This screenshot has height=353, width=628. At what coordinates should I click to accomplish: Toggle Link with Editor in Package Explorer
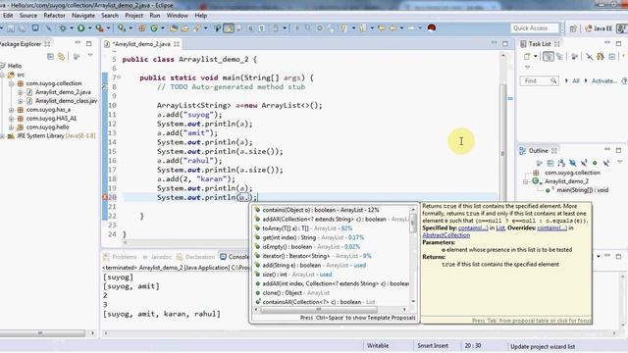(x=61, y=57)
